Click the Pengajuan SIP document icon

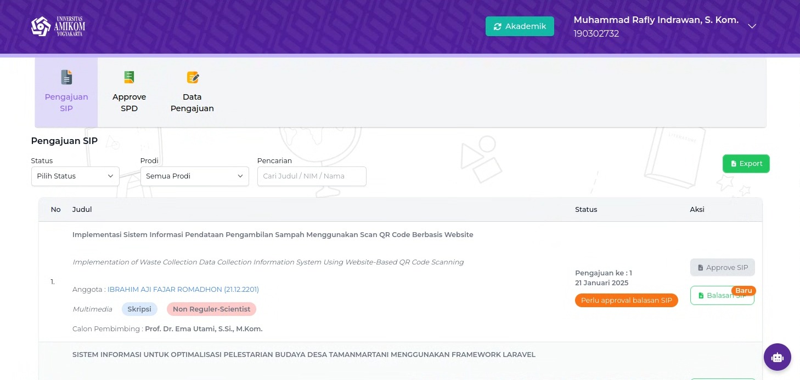pos(66,77)
